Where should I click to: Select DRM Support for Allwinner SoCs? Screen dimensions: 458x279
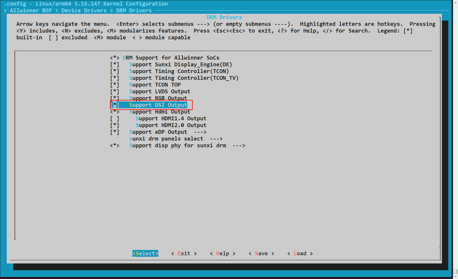tap(171, 58)
